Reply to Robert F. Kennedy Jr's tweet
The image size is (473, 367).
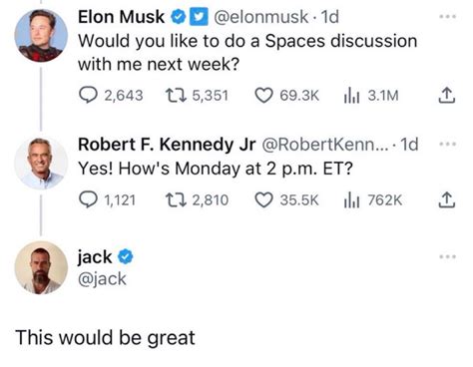pos(107,200)
